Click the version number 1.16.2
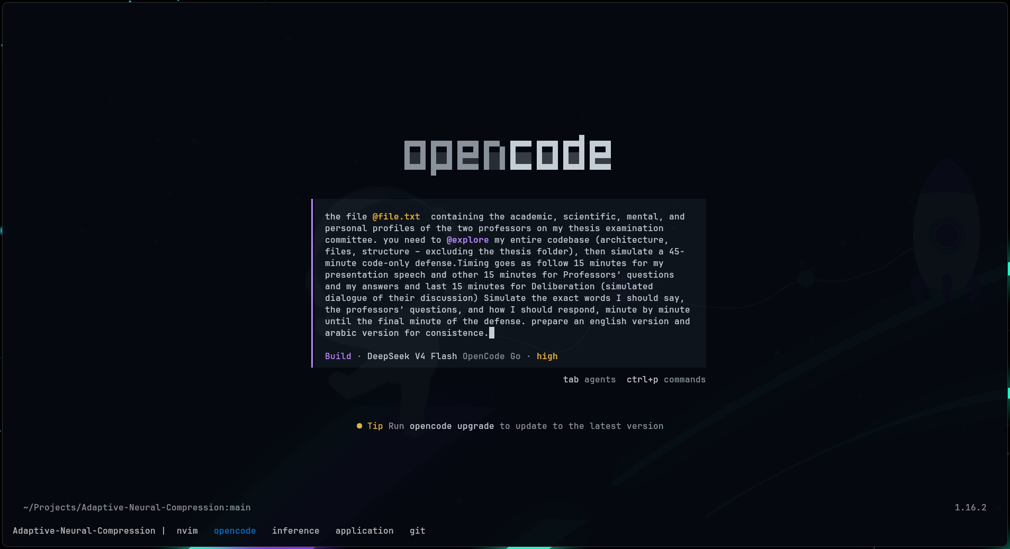The image size is (1010, 549). [x=971, y=507]
